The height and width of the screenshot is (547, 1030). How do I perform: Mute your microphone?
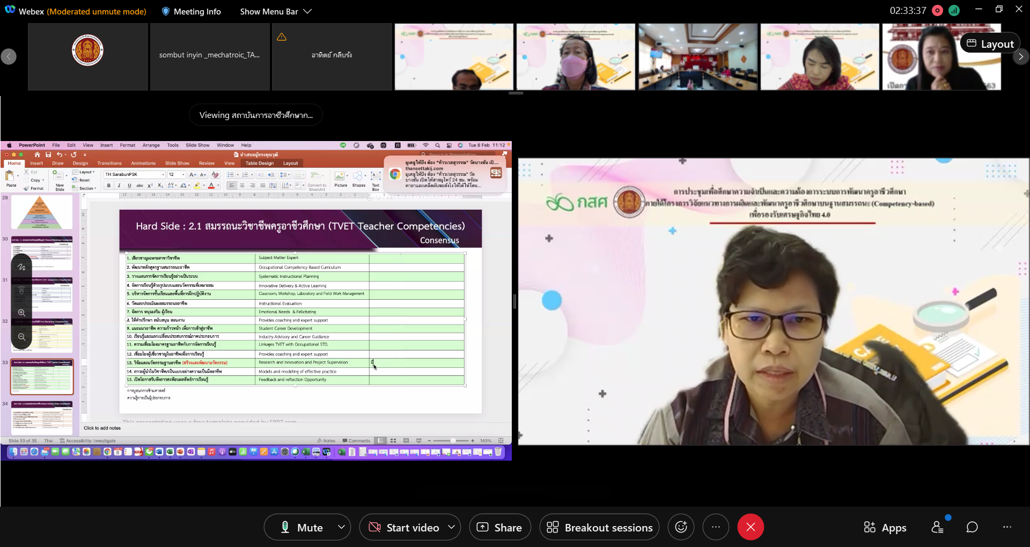[301, 527]
